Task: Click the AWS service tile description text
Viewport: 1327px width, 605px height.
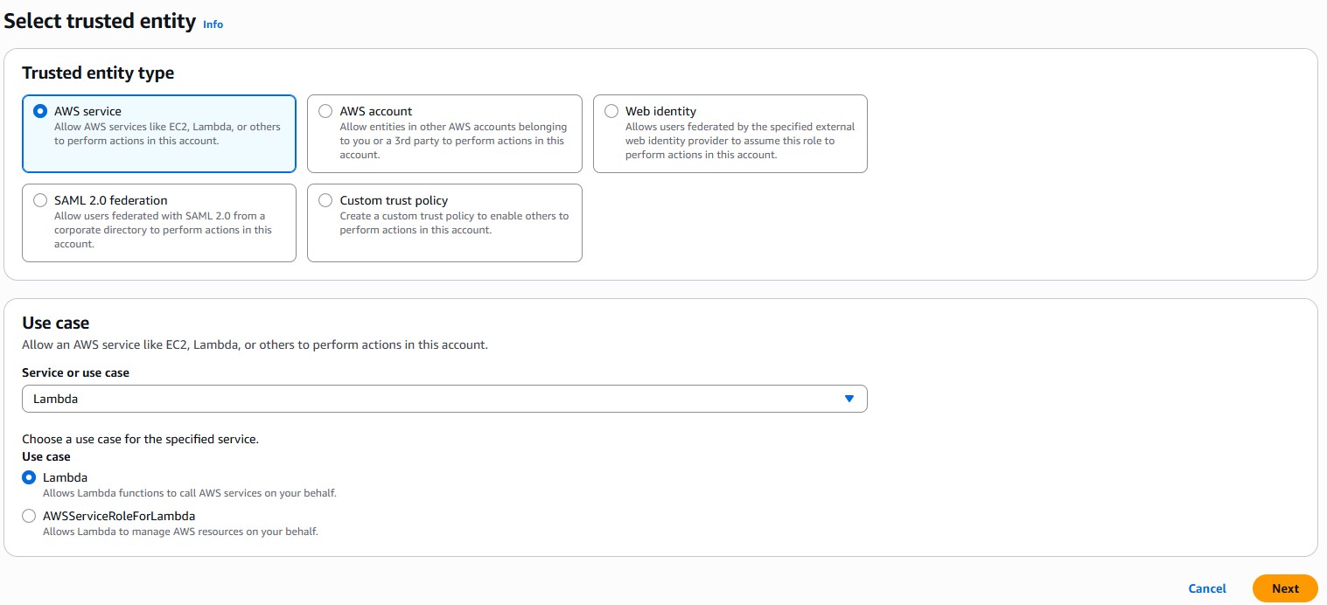Action: click(x=167, y=134)
